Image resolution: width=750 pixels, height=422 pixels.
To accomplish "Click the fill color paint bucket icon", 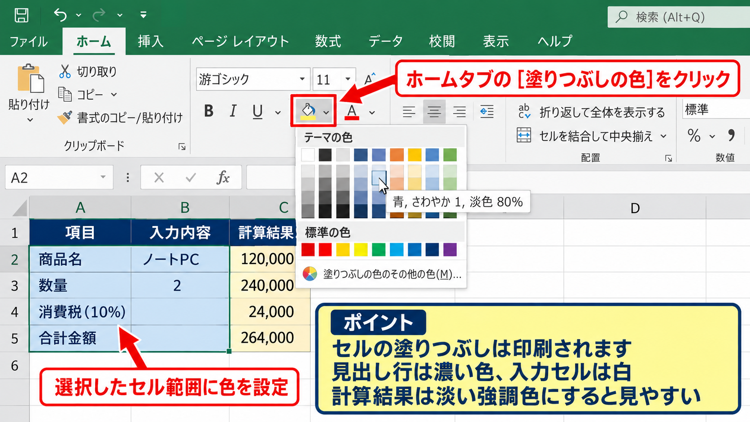I will pyautogui.click(x=308, y=111).
